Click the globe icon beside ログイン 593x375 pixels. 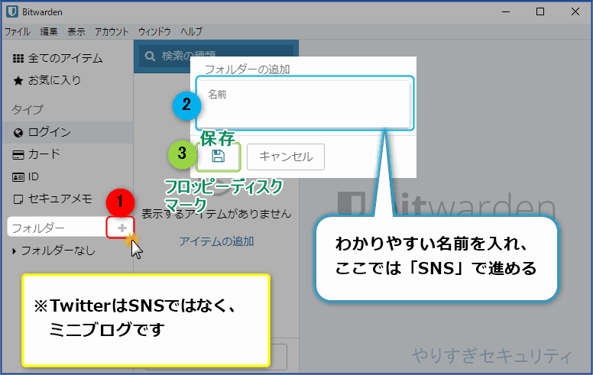pos(18,133)
